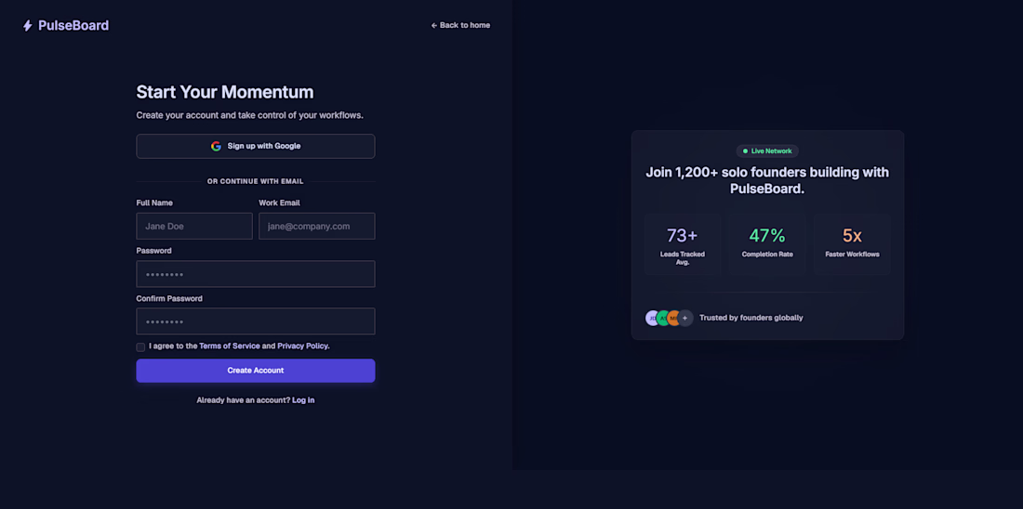Check the agree to terms checkbox
This screenshot has width=1023, height=509.
(x=140, y=346)
